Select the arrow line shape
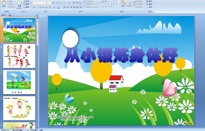Viewport: 205px width, 131px height. [111, 1]
